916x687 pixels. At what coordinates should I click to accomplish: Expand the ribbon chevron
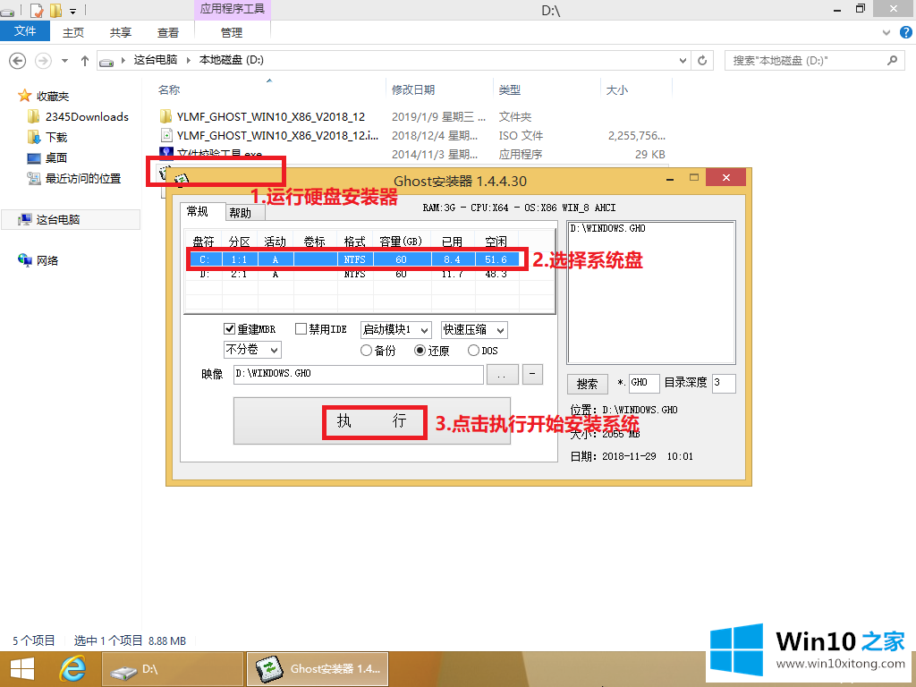coord(886,33)
